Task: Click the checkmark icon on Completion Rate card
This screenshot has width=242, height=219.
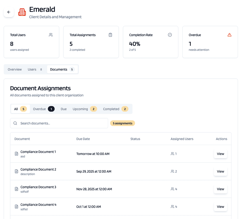Action: pyautogui.click(x=170, y=35)
